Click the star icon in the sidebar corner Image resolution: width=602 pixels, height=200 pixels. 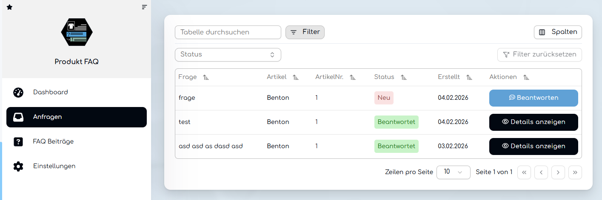pyautogui.click(x=9, y=7)
